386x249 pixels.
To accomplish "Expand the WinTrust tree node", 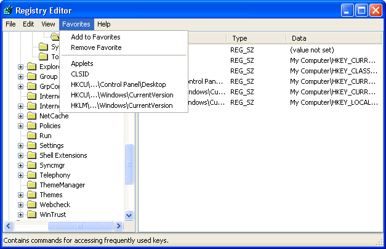I will 20,214.
